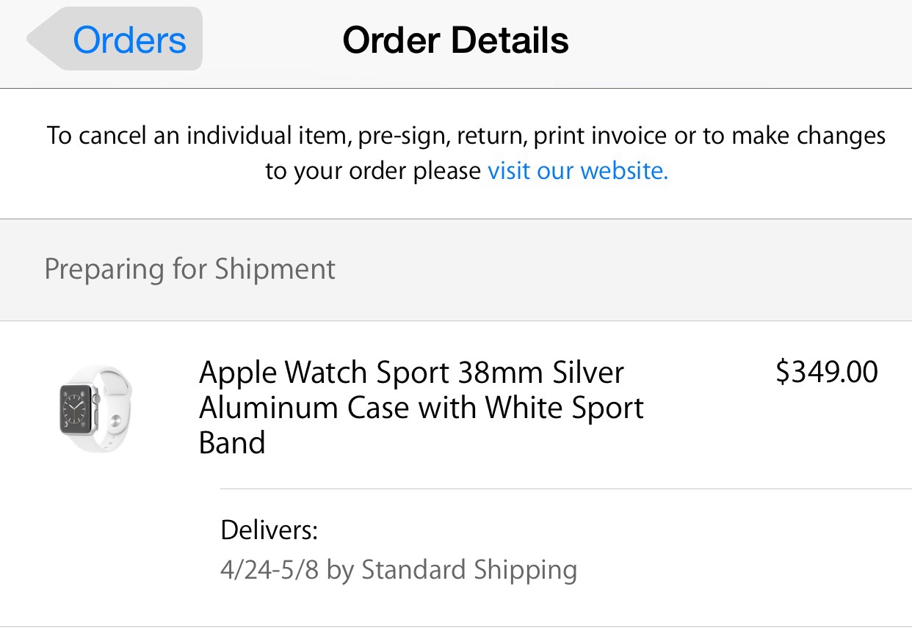Tap the 4/24-5/8 delivery date range
The image size is (912, 633).
pos(269,570)
